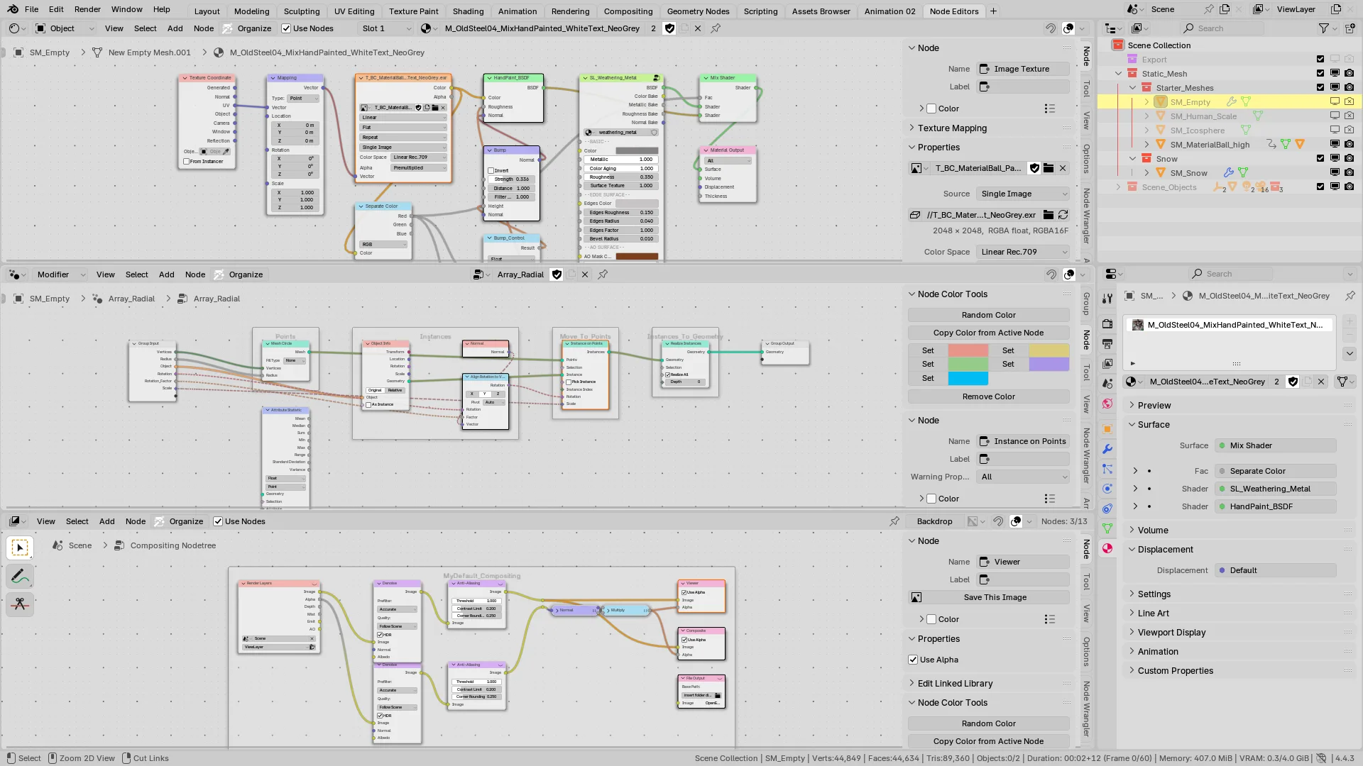Toggle Use Nodes checkbox in compositor
Screen dimensions: 1363x766
(218, 521)
